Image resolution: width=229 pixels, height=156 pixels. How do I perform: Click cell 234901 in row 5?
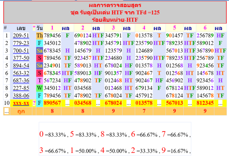click(x=52, y=66)
